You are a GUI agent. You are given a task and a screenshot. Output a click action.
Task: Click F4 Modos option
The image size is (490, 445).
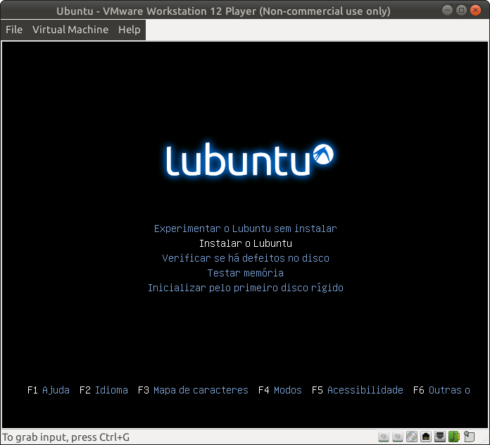tap(280, 390)
